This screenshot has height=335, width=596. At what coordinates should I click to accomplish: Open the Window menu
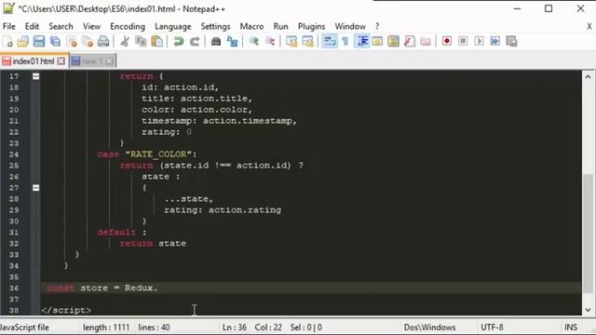[x=350, y=26]
